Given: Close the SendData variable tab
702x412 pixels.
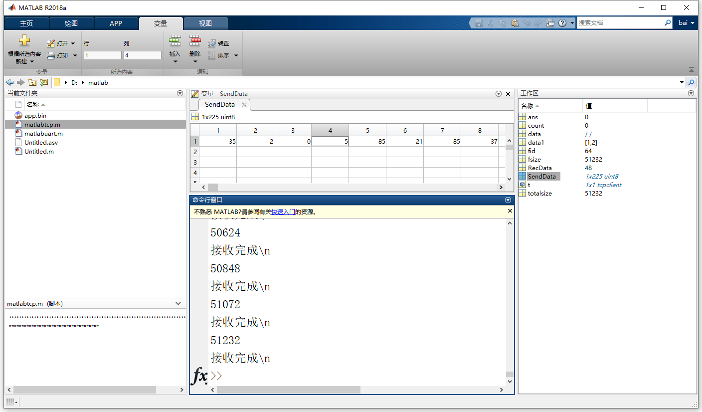Looking at the screenshot, I should pos(244,105).
